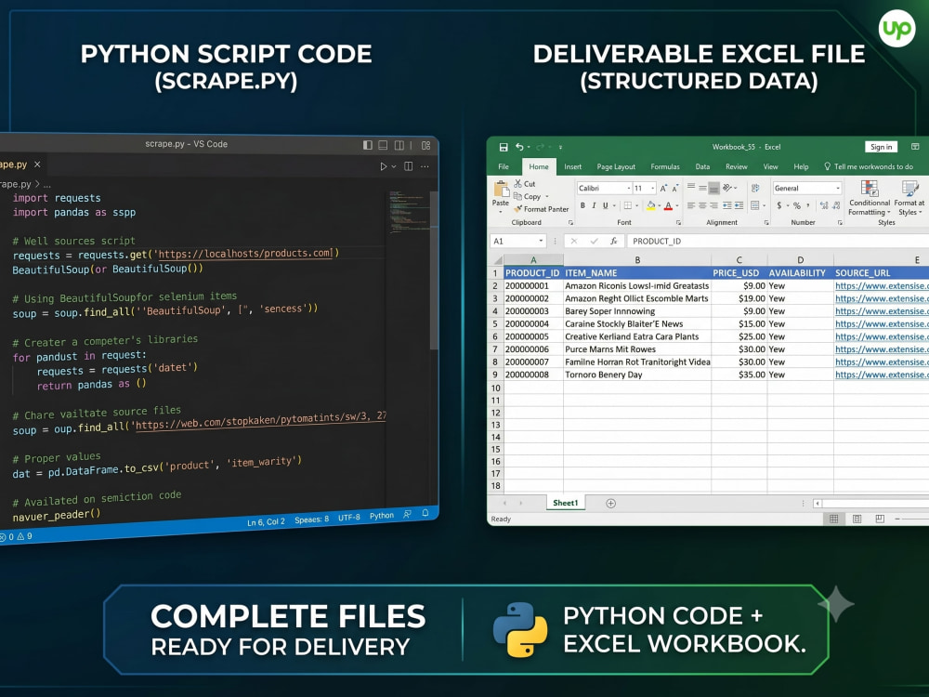Open More Actions ellipsis in VS Code
The height and width of the screenshot is (697, 929).
coord(425,166)
